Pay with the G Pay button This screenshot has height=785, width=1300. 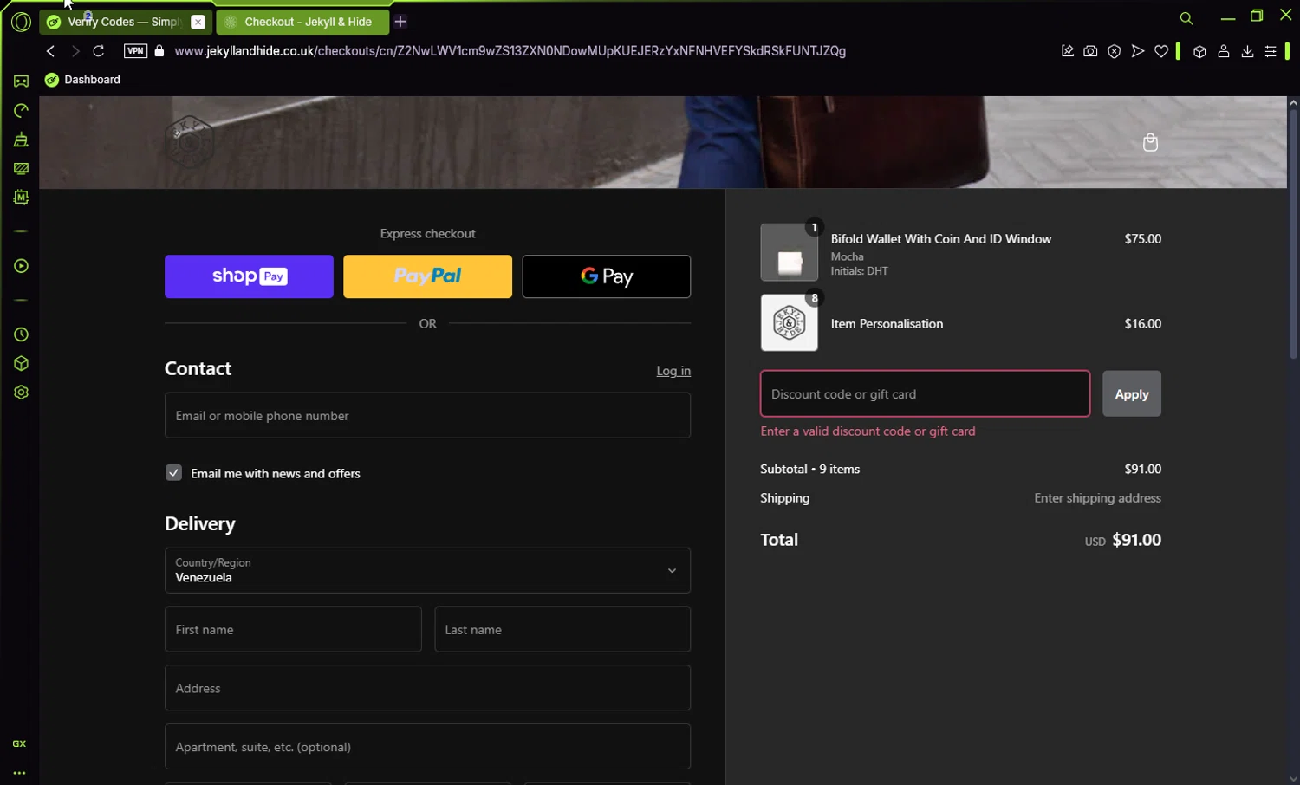[x=607, y=276]
